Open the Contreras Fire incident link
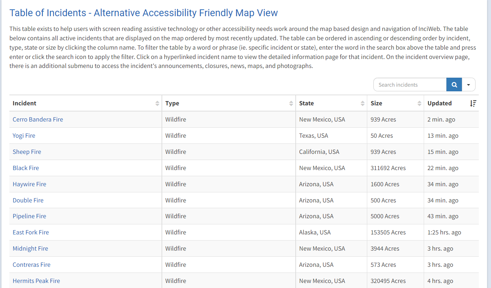Screen dimensions: 491x288 point(32,265)
